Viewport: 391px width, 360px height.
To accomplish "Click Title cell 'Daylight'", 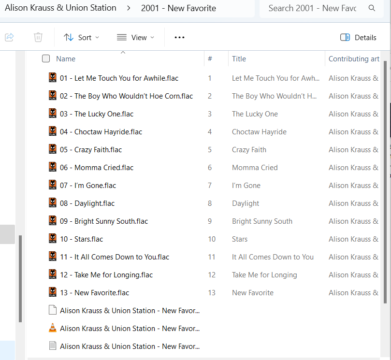I will coord(246,203).
